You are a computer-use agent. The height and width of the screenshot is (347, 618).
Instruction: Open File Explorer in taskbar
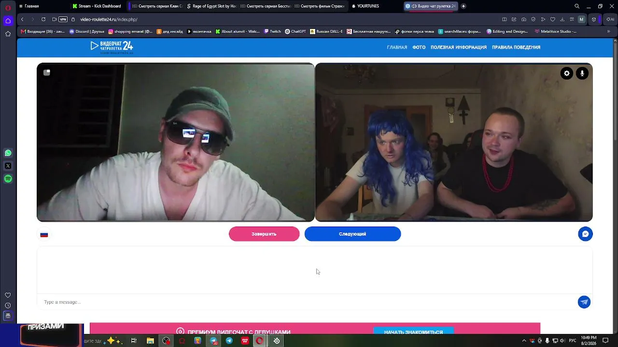[x=150, y=341]
